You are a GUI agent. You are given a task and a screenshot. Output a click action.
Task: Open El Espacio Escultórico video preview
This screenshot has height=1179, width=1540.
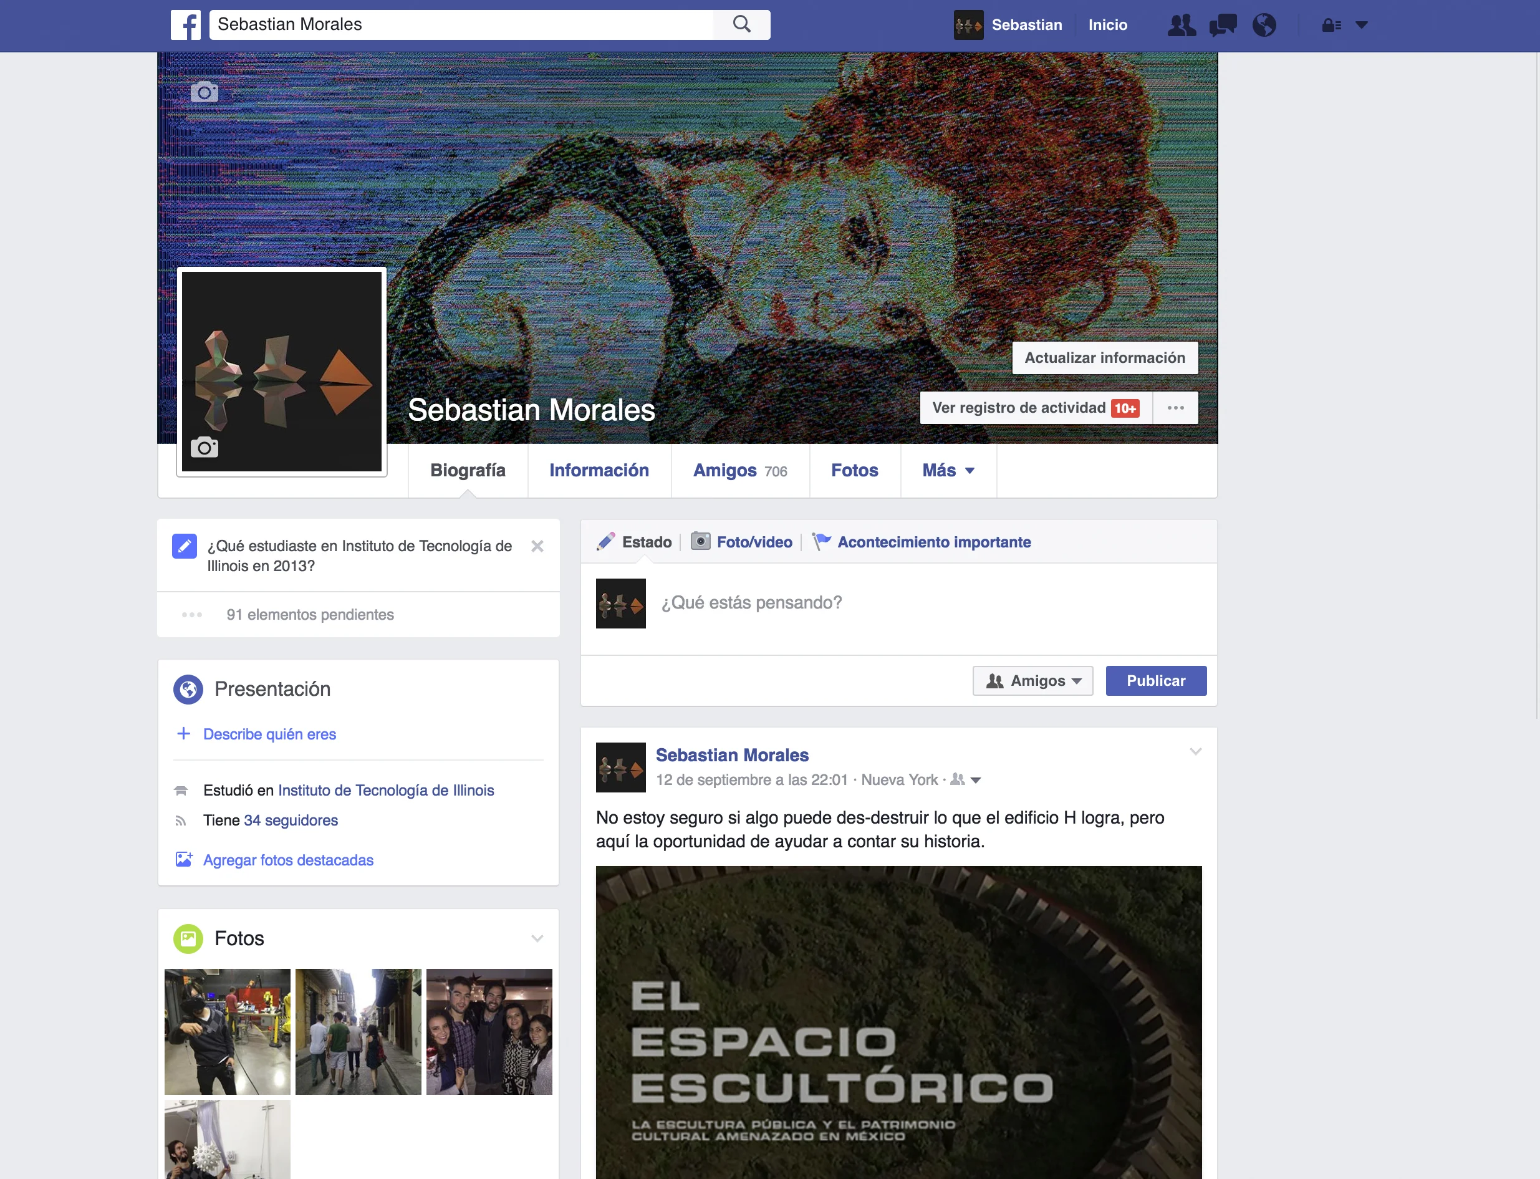[x=898, y=1023]
